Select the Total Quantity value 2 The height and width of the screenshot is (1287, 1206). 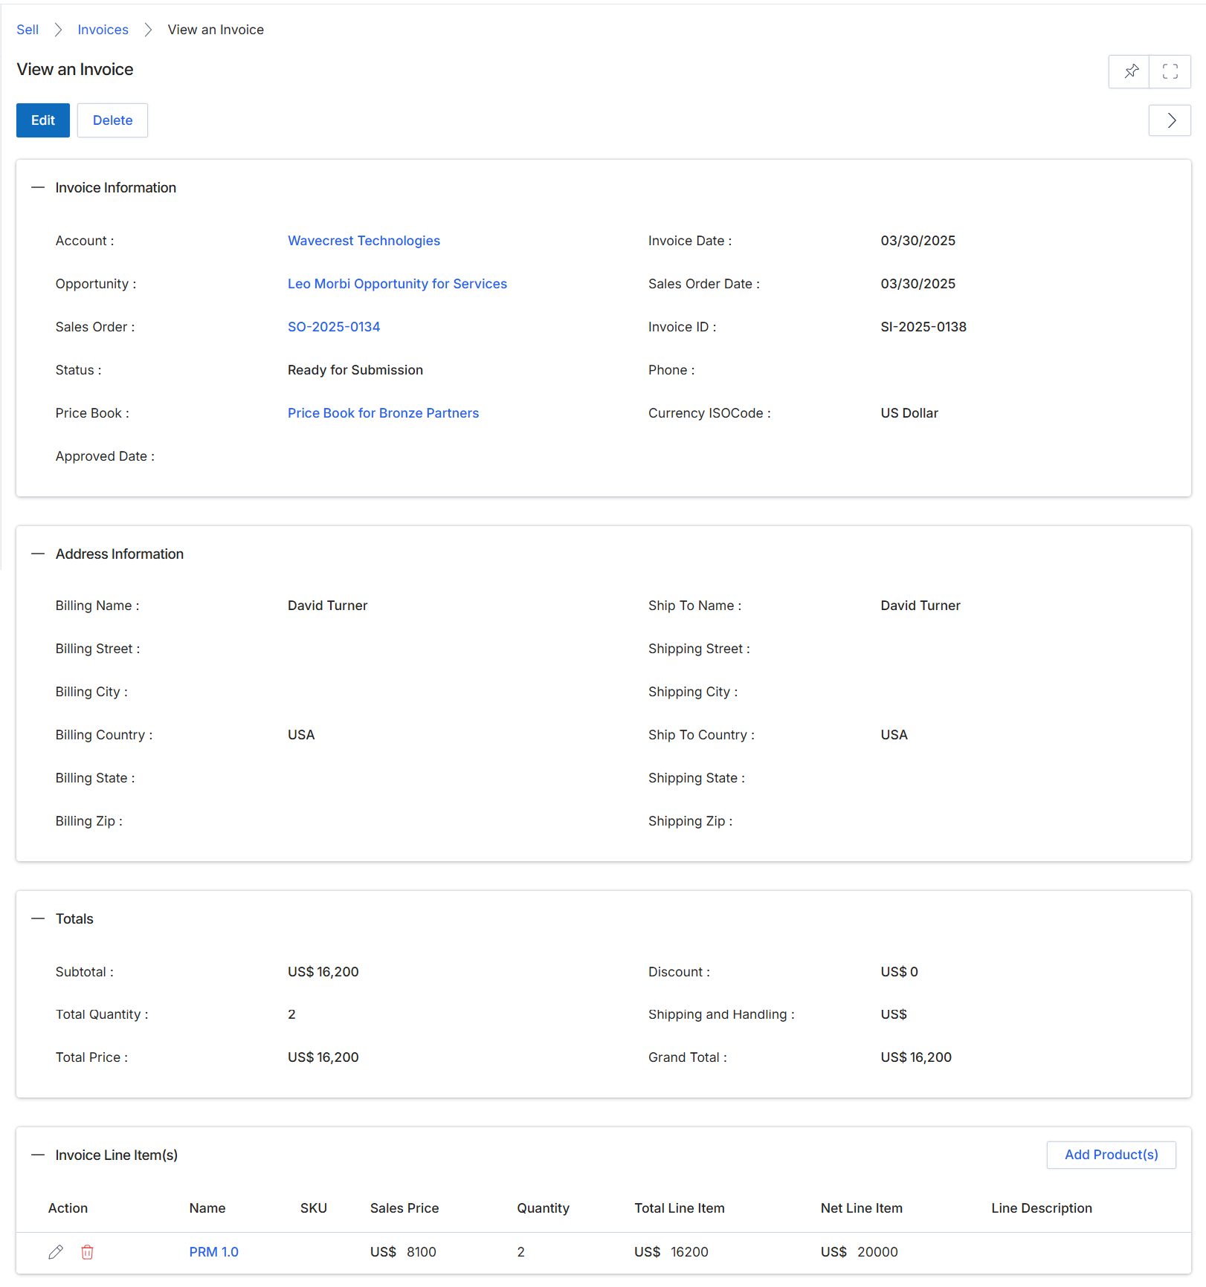pos(291,1014)
